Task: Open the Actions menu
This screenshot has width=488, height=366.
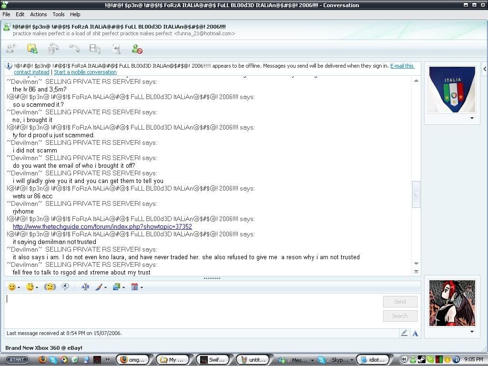Action: [39, 14]
